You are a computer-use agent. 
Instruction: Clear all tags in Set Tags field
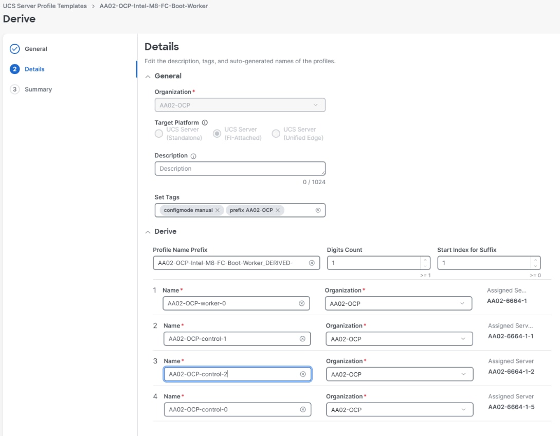[x=318, y=210]
